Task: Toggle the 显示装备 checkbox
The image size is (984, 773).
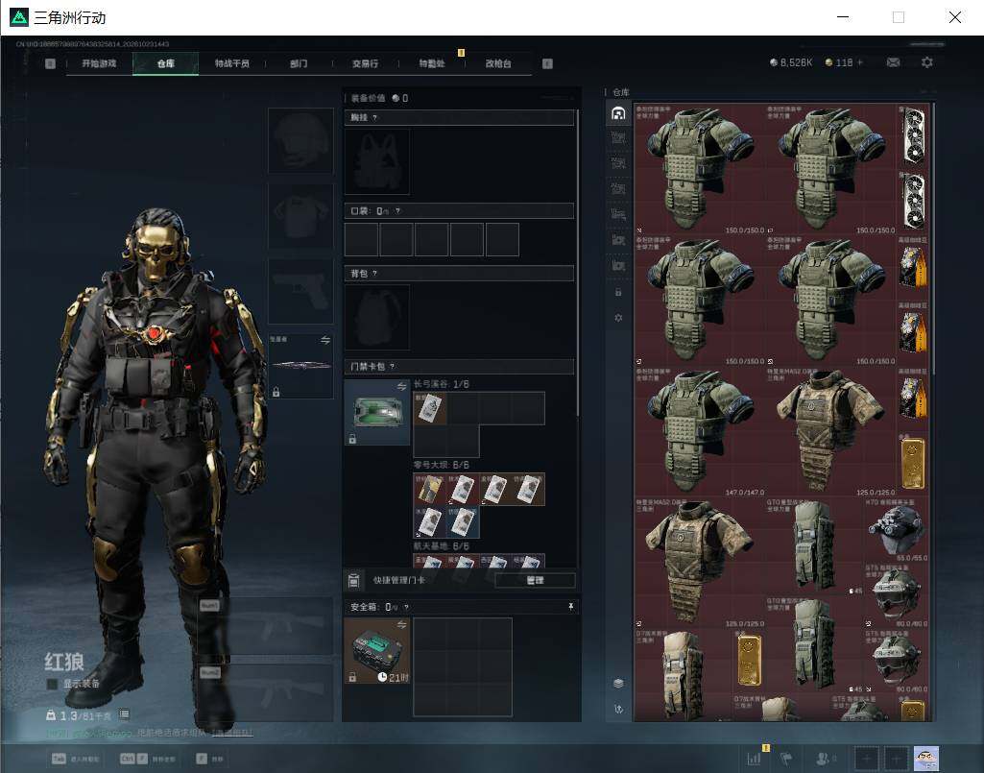Action: [x=52, y=684]
